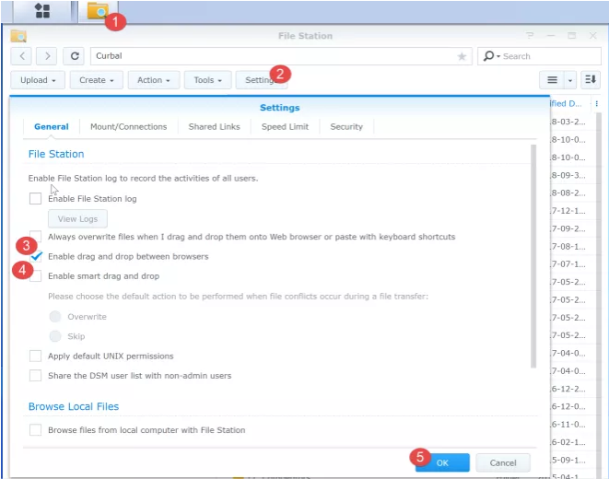Switch to the Mount/Connections tab

click(128, 126)
